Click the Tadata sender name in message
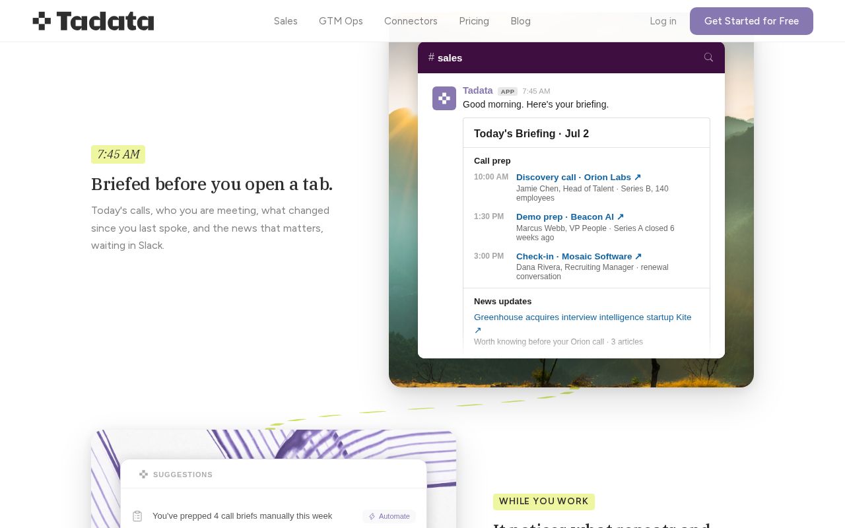Screen dimensions: 845x528 point(477,90)
